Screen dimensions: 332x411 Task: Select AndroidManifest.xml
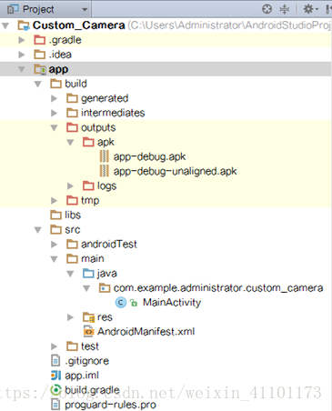pyautogui.click(x=146, y=332)
